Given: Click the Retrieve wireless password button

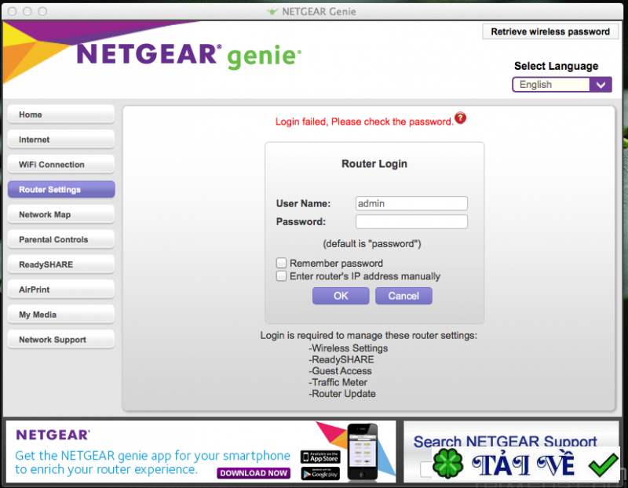Looking at the screenshot, I should tap(550, 31).
